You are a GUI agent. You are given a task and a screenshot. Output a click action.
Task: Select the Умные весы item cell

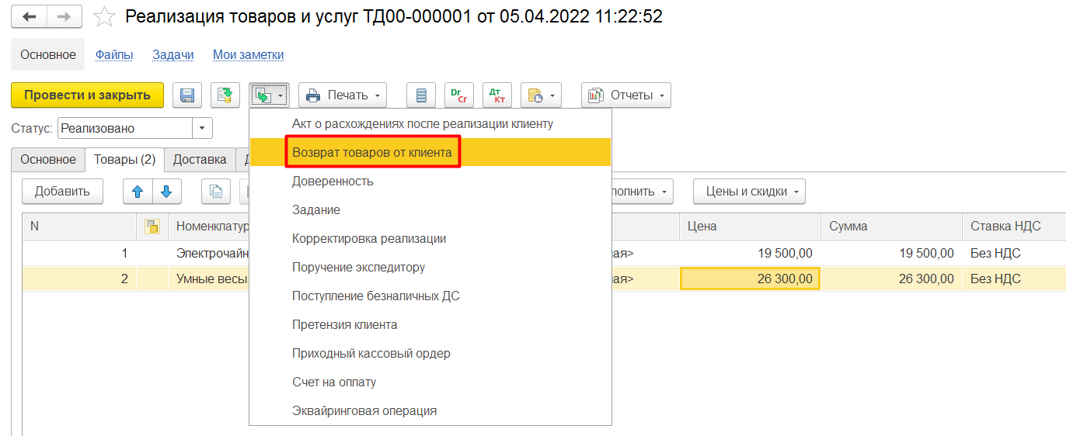pos(210,279)
